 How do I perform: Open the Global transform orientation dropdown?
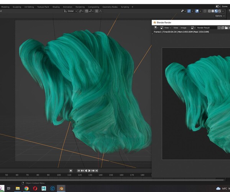[x=71, y=11]
